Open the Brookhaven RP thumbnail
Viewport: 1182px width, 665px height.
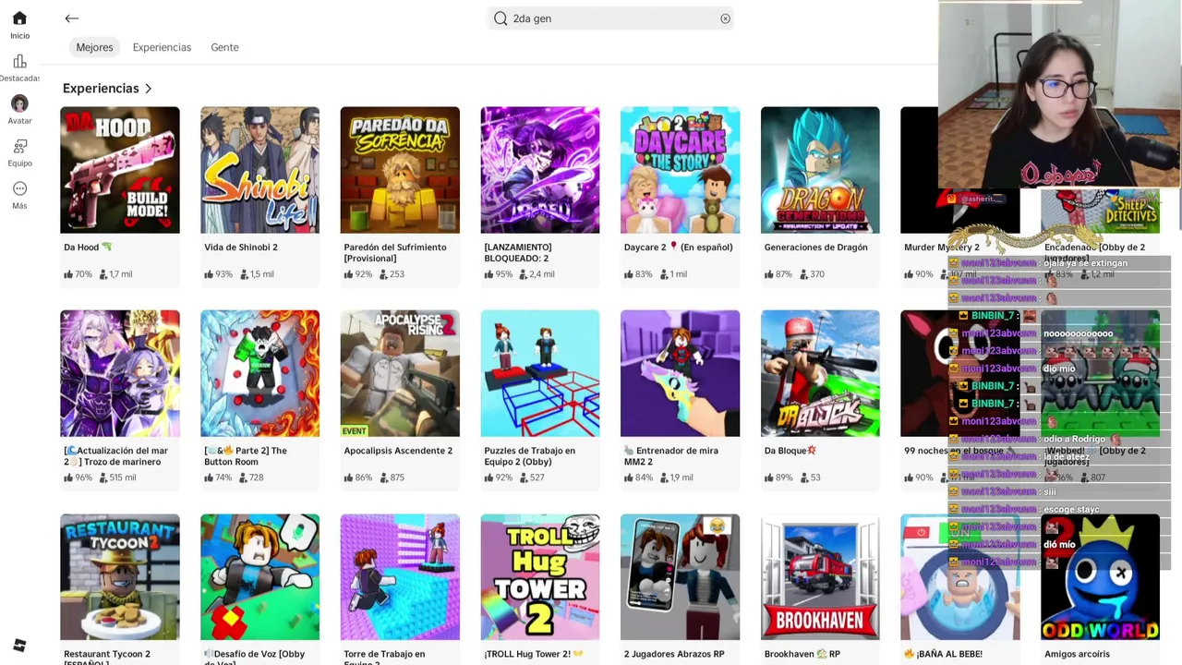pos(820,577)
